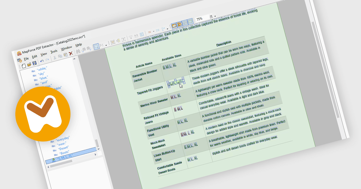The height and width of the screenshot is (189, 361).
Task: Open dropdown arrow beside orange double-line icon
Action: coord(153,31)
